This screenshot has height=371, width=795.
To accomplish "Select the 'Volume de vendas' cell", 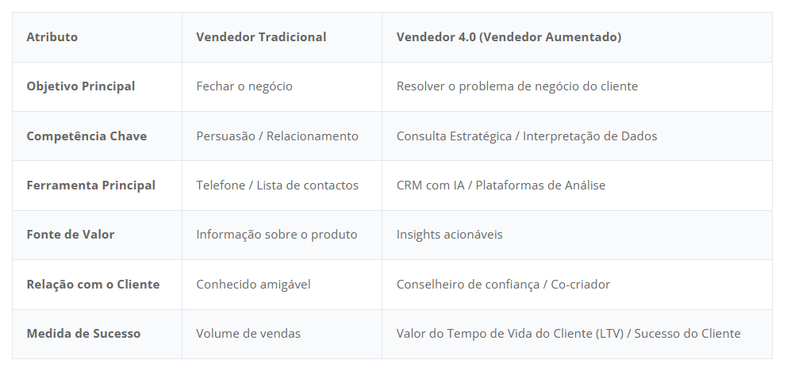I will pos(248,334).
